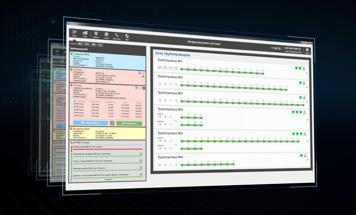Image resolution: width=356 pixels, height=215 pixels.
Task: Click the События location pin toolbar icon
Action: click(96, 35)
